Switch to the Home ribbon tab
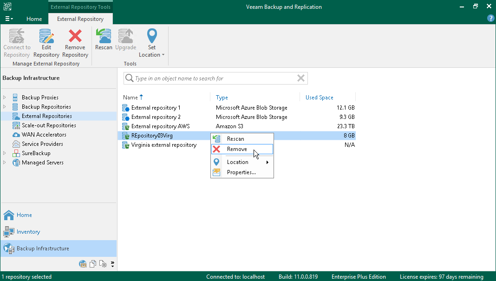 pyautogui.click(x=34, y=19)
